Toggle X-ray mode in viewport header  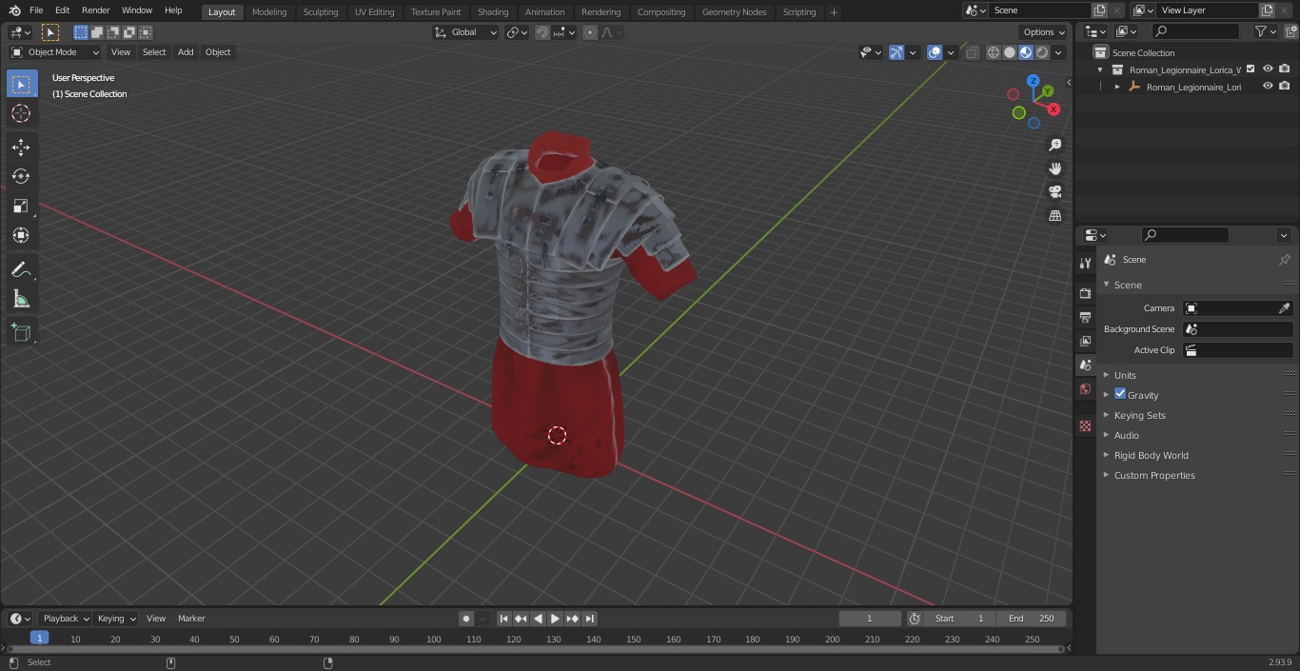(972, 52)
